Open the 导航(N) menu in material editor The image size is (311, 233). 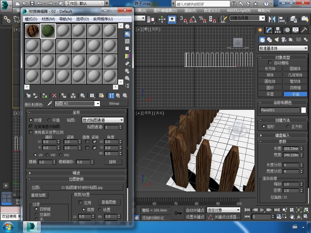(x=65, y=19)
